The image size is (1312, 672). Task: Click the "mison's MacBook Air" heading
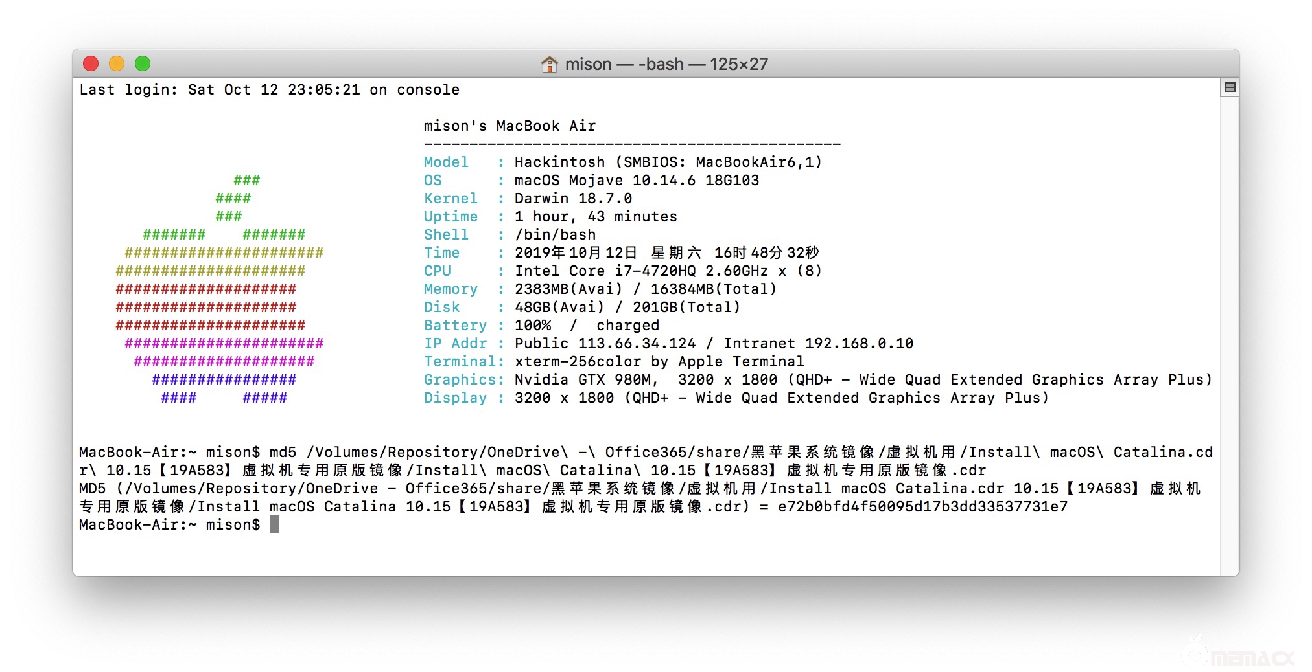510,126
